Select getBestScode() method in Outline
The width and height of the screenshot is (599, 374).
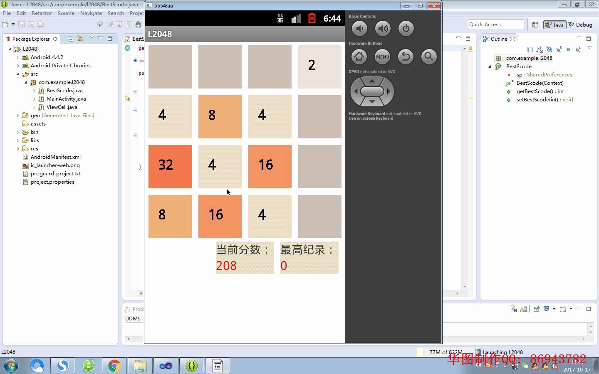(x=540, y=91)
